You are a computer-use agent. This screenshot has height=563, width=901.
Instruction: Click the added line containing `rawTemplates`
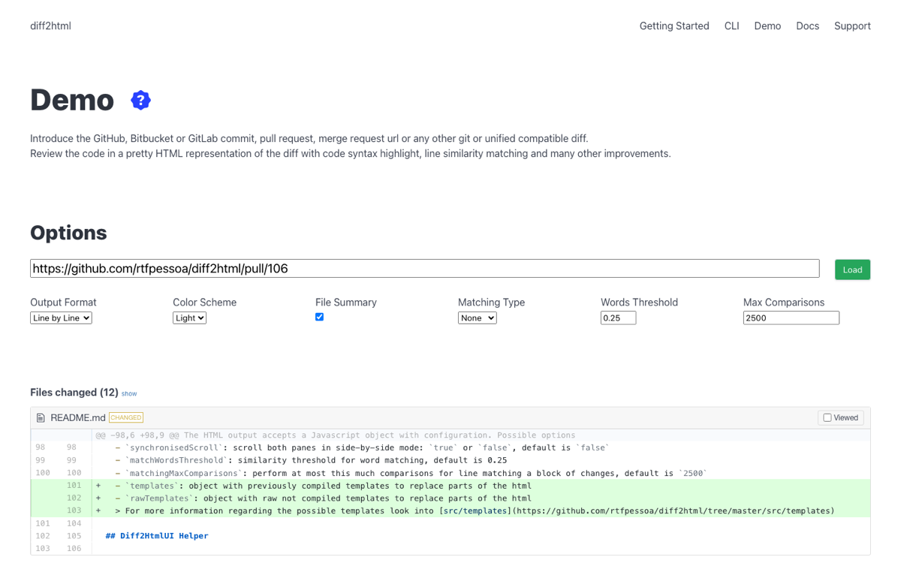click(x=481, y=498)
